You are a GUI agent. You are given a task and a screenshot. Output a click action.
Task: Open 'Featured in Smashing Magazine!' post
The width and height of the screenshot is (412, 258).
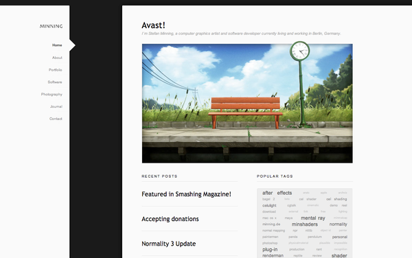186,194
